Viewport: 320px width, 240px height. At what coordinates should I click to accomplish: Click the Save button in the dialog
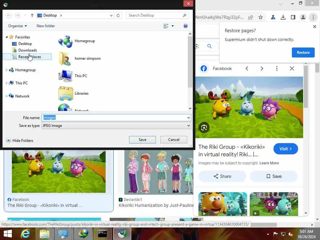(142, 140)
